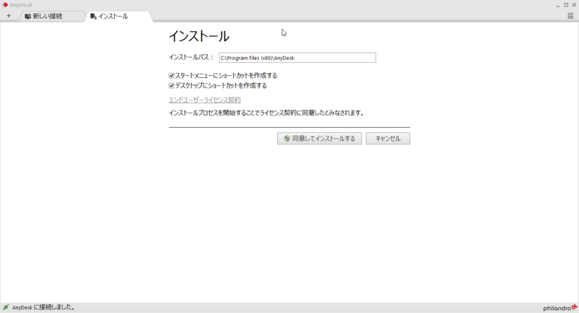Viewport: 579px width, 313px height.
Task: Close the AnyDesk window
Action: click(574, 5)
